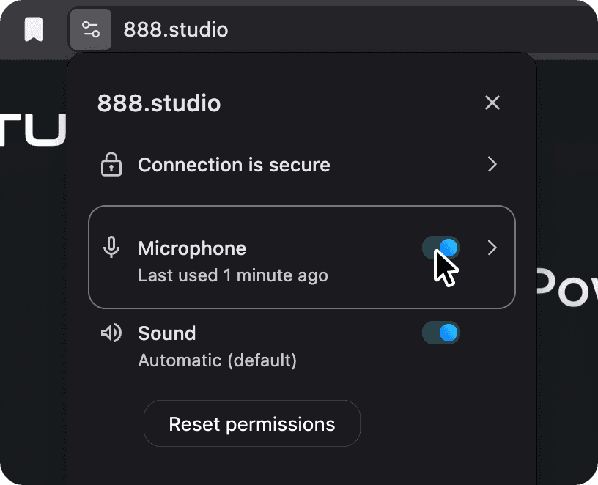Click the 888.studio heading inside the popup

(x=159, y=103)
